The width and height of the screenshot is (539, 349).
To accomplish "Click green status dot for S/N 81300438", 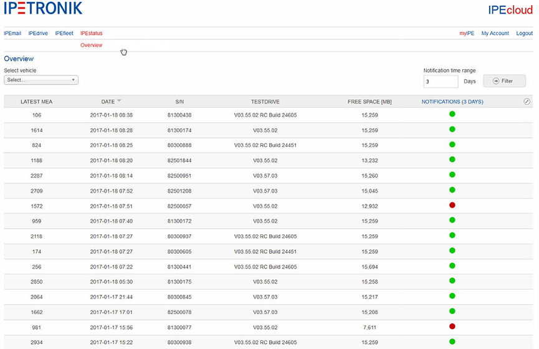I will (452, 114).
